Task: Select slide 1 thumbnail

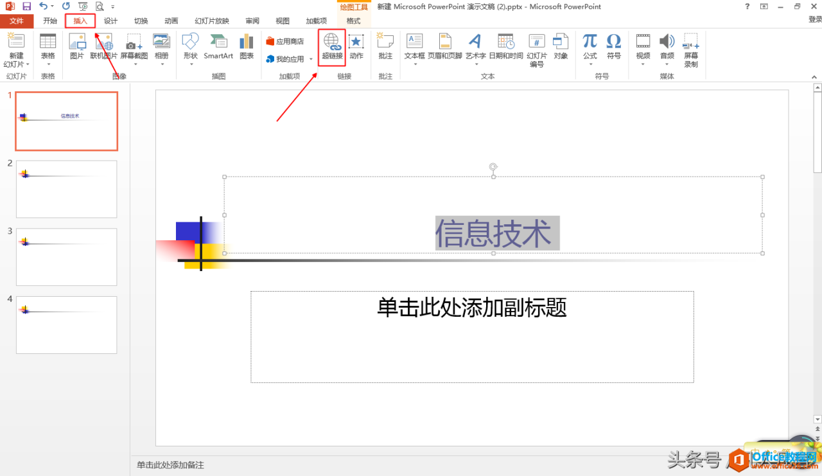Action: point(67,121)
